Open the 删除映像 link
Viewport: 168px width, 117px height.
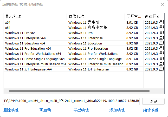tap(11, 110)
